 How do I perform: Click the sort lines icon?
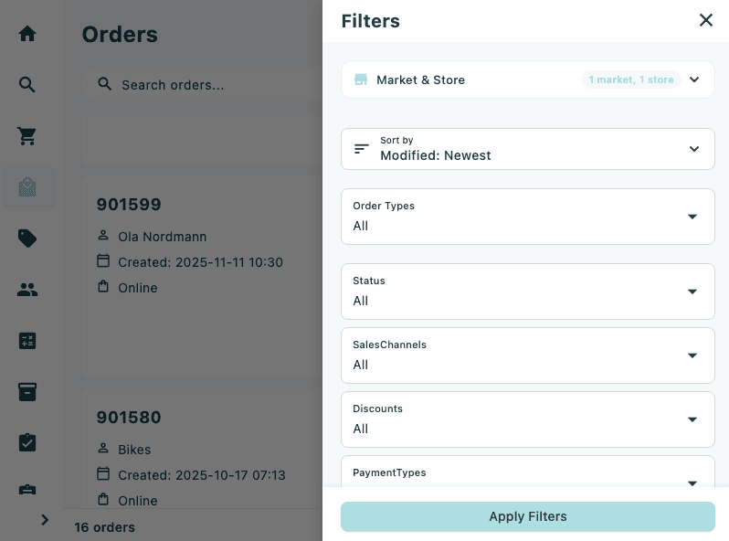361,149
